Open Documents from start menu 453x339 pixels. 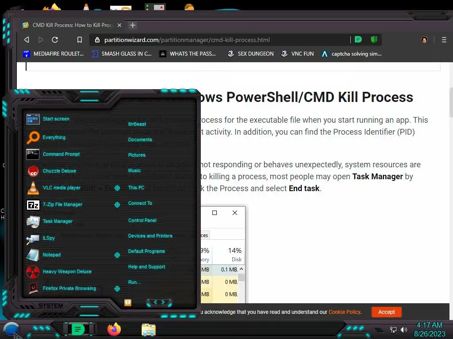pyautogui.click(x=140, y=139)
